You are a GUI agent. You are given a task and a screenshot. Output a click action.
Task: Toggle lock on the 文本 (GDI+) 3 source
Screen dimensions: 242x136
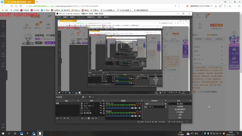click(x=104, y=106)
